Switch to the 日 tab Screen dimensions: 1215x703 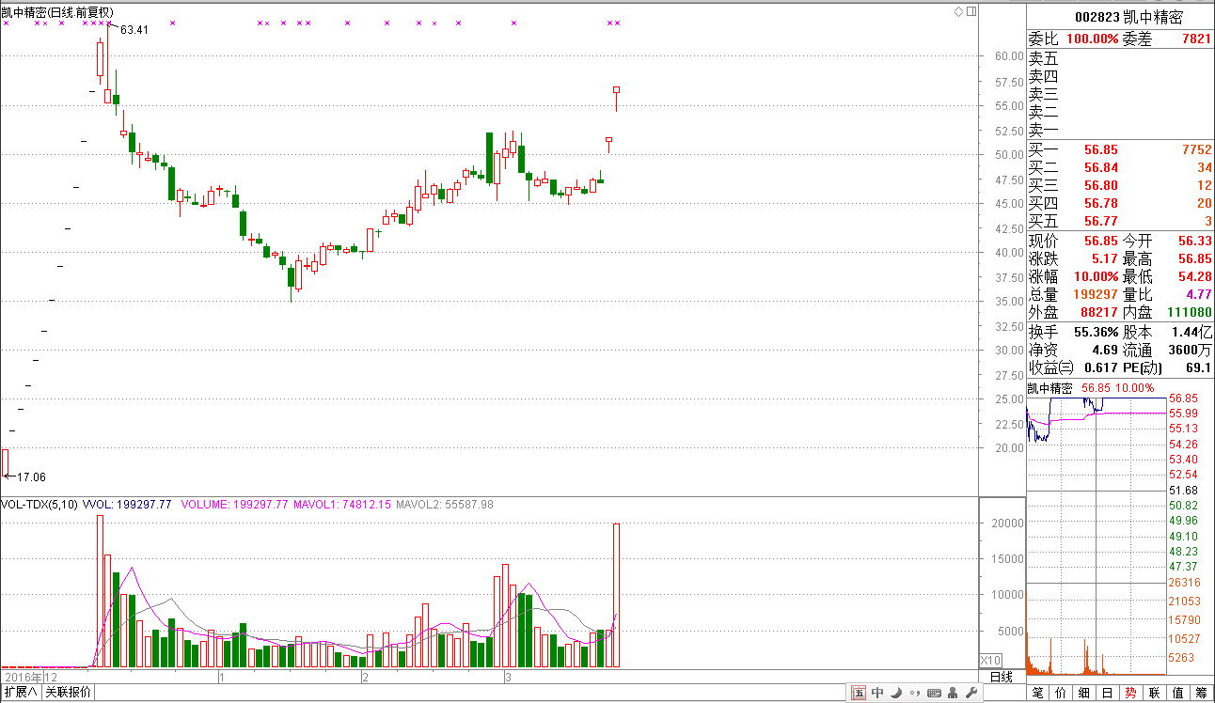coord(1108,693)
